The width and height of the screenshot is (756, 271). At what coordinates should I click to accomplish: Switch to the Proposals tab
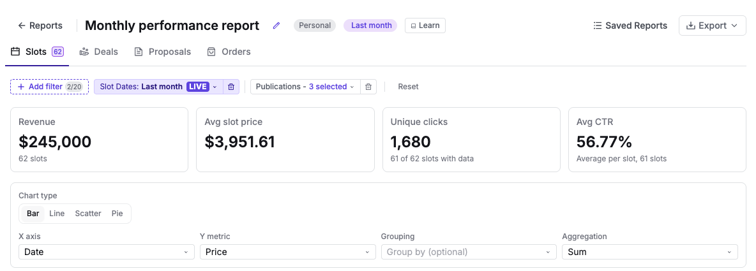[162, 52]
